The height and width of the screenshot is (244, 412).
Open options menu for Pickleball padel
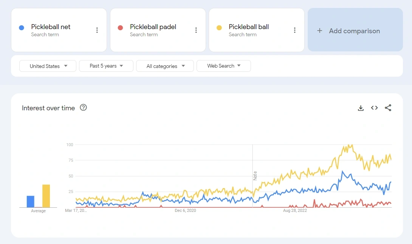tap(196, 30)
